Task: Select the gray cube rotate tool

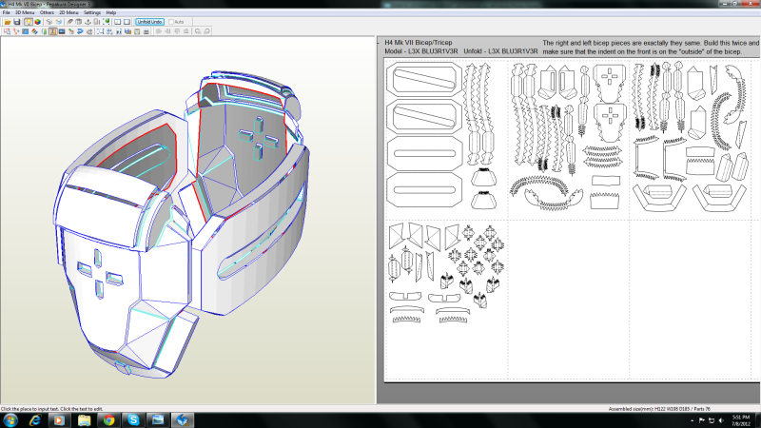Action: point(49,22)
